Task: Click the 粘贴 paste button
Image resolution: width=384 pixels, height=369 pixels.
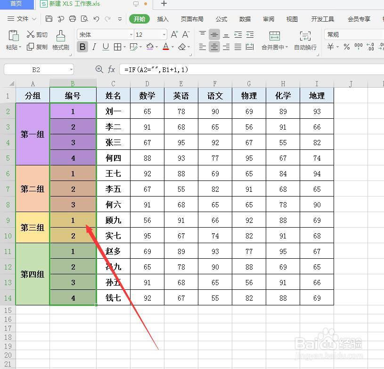Action: pos(13,40)
